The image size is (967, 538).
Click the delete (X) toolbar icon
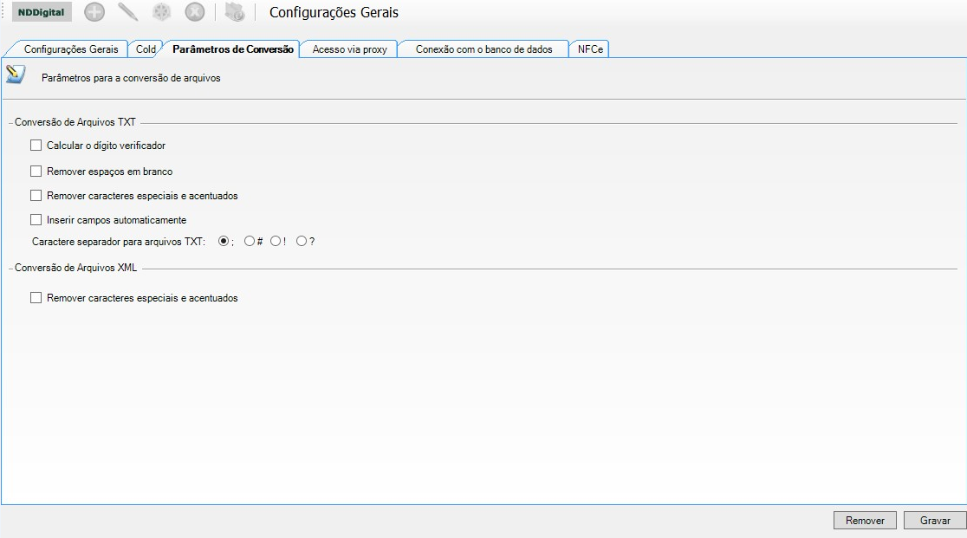195,12
